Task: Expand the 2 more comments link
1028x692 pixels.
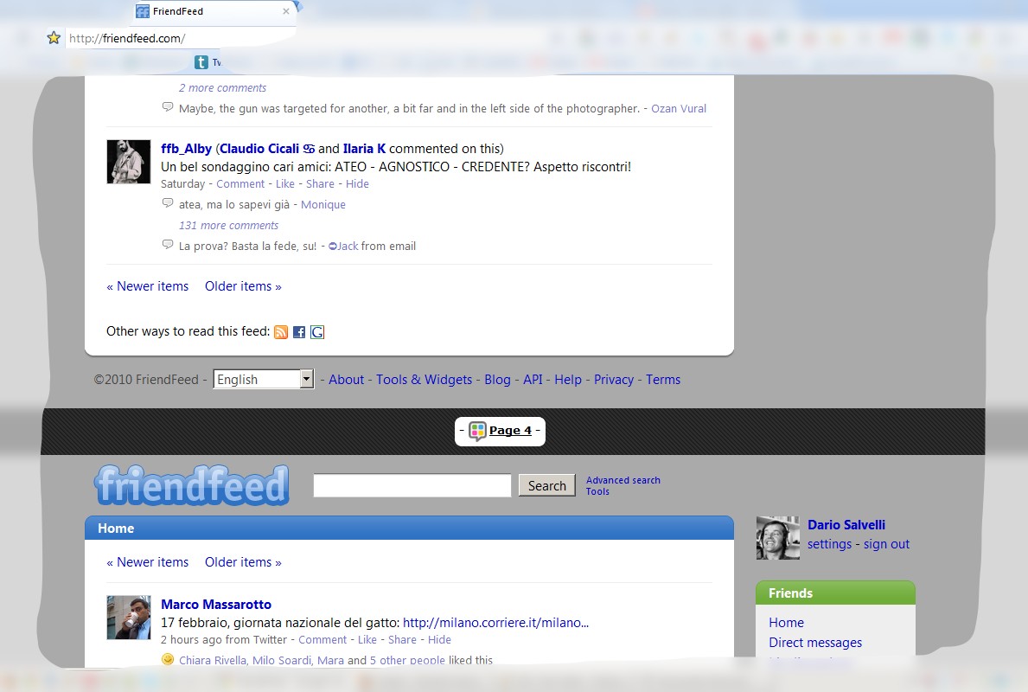Action: [x=222, y=88]
